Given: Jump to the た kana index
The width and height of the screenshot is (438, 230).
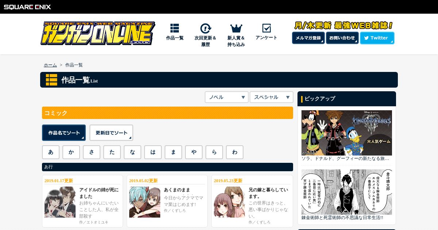Looking at the screenshot, I should 112,152.
